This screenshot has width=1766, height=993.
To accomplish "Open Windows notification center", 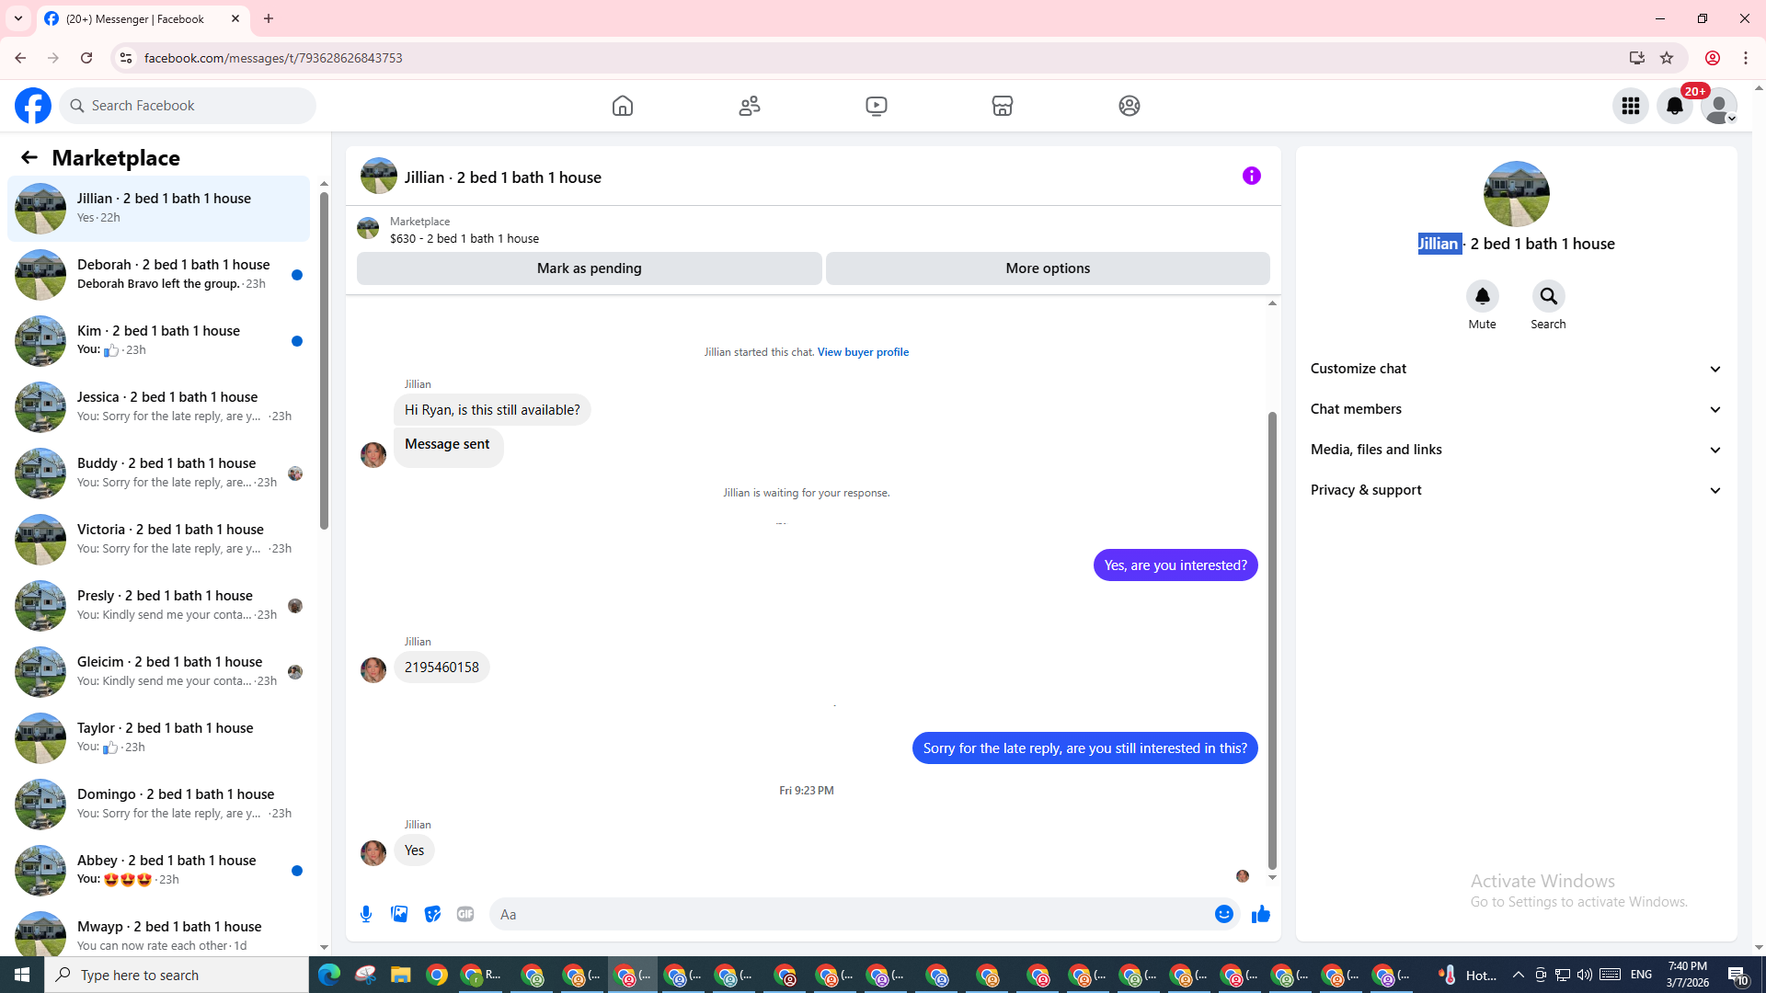I will point(1737,975).
